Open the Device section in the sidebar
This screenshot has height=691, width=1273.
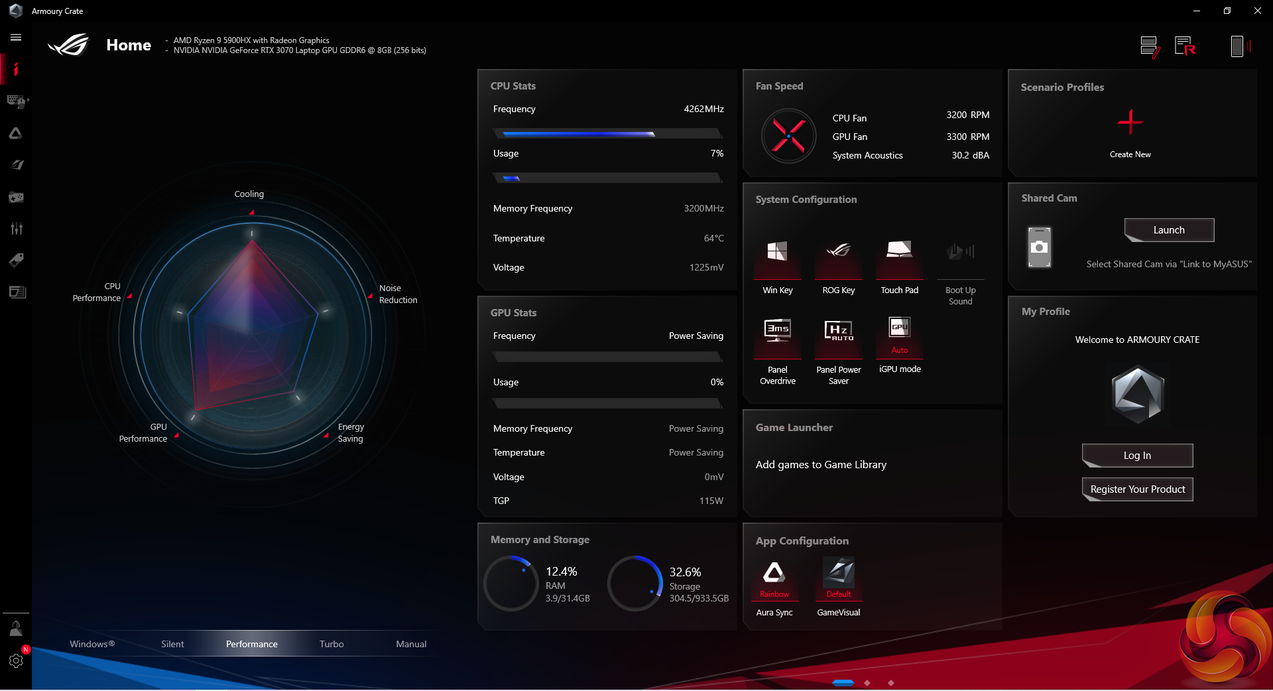[x=16, y=101]
